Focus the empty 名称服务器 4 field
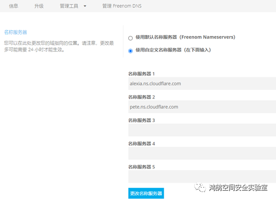The image size is (276, 200). [202, 153]
